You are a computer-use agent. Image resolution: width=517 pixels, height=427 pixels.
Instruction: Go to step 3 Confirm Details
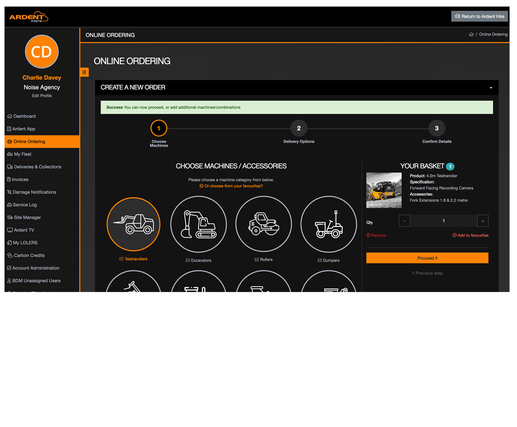point(437,128)
